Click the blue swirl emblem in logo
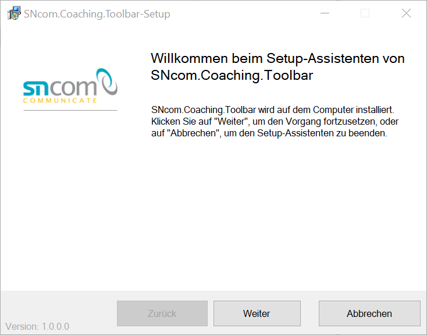Screen dimensions: 427x335 tap(107, 82)
